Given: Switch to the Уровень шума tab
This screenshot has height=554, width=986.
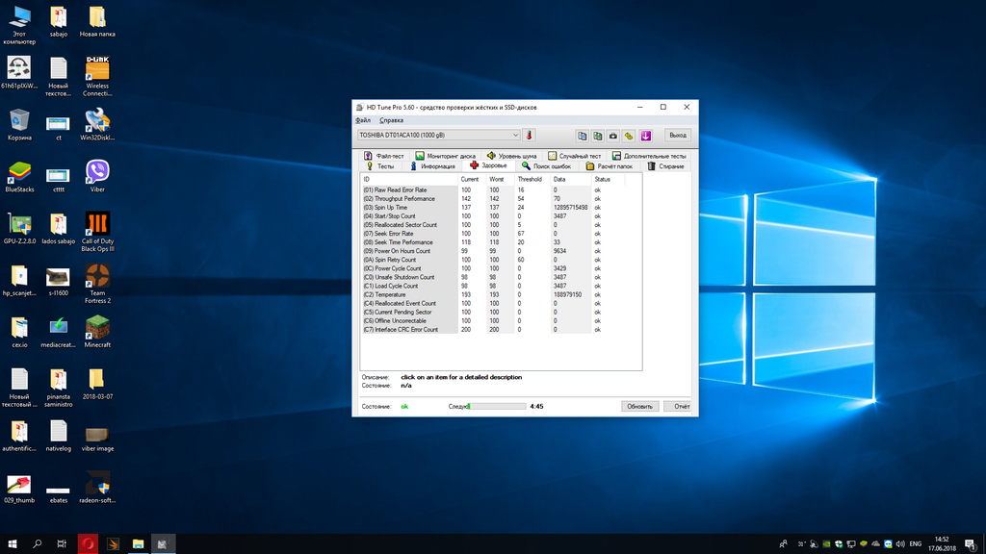Looking at the screenshot, I should (x=512, y=156).
